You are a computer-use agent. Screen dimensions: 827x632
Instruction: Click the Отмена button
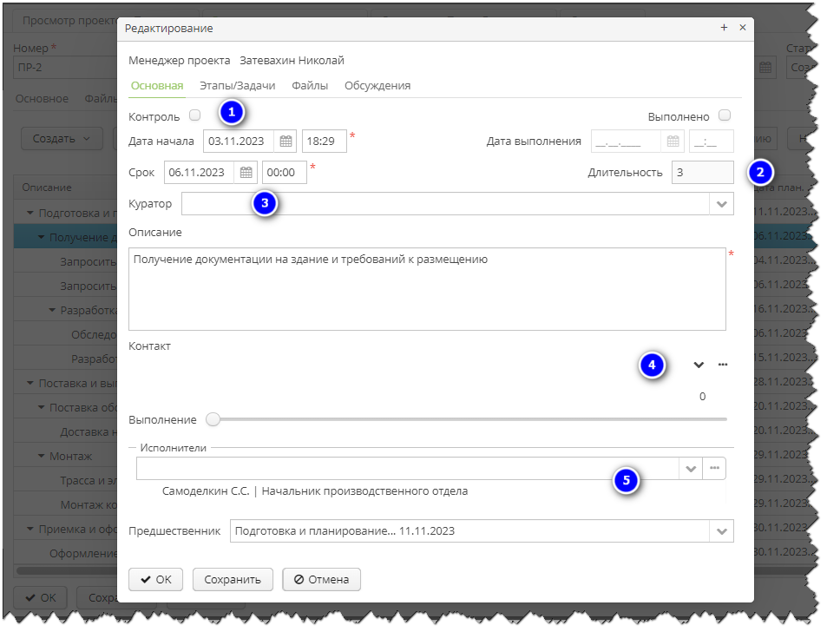pyautogui.click(x=321, y=579)
